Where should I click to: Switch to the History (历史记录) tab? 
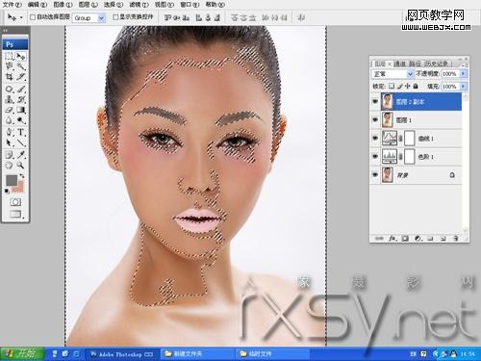[x=437, y=64]
